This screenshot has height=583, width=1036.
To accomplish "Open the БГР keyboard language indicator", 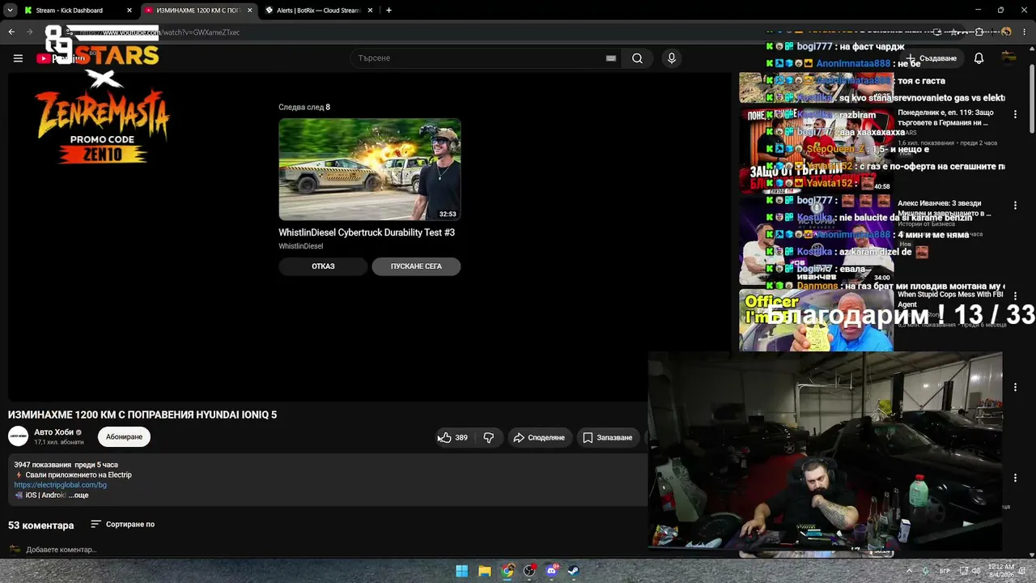I will coord(945,571).
